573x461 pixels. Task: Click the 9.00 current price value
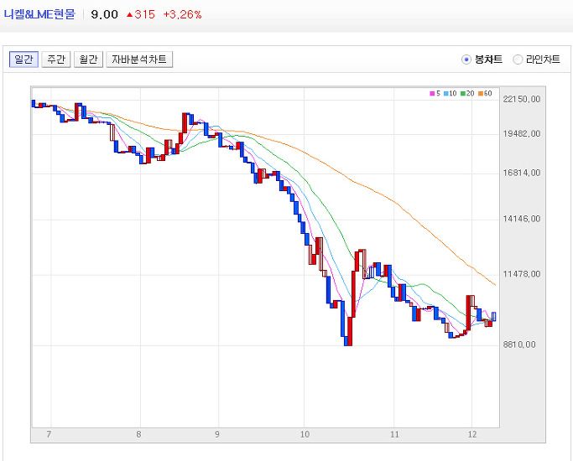pos(104,14)
